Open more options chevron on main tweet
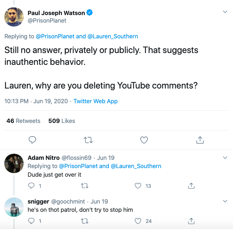 pos(225,12)
